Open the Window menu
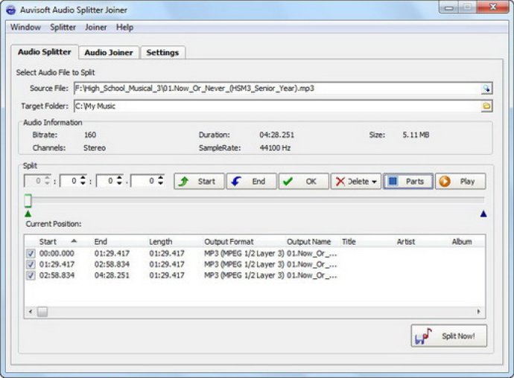The image size is (514, 378). pos(25,28)
